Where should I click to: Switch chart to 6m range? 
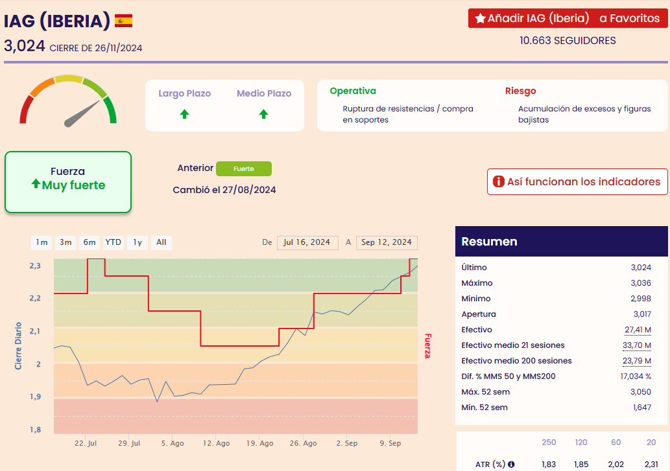click(x=90, y=242)
